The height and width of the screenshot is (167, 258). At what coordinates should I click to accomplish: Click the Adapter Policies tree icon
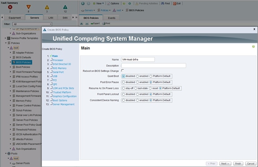pyautogui.click(x=14, y=53)
